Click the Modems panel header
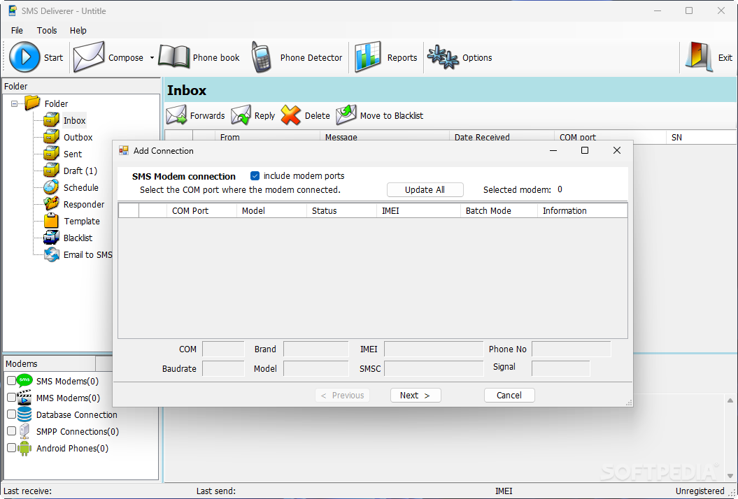This screenshot has height=499, width=738. [49, 363]
